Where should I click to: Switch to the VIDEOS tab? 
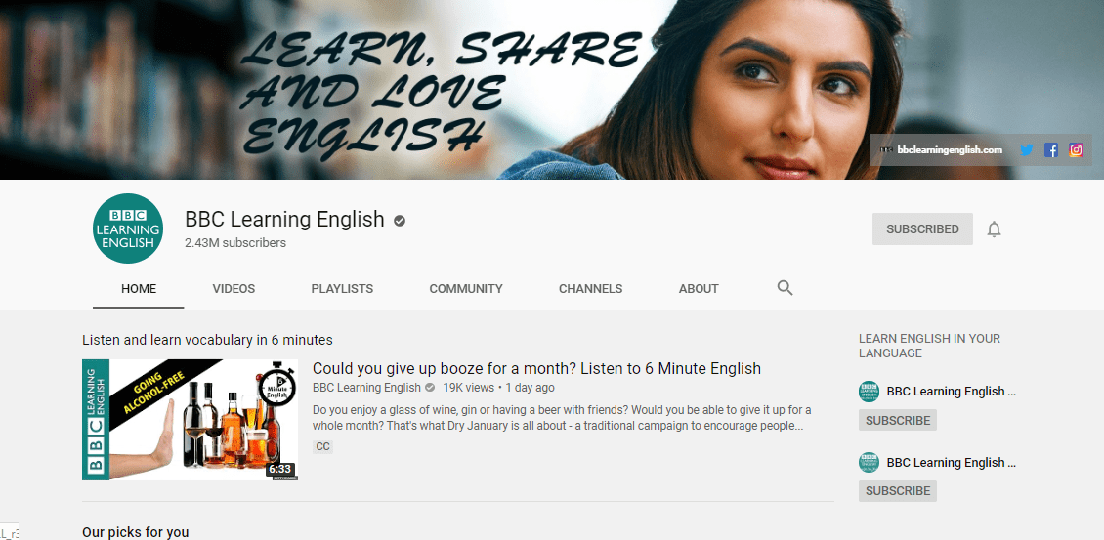click(234, 289)
